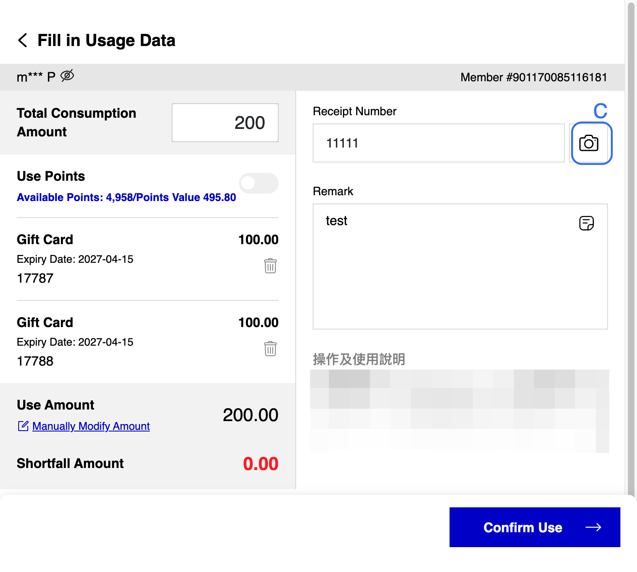Open the Manually Modify Amount link
Image resolution: width=637 pixels, height=572 pixels.
click(x=91, y=426)
